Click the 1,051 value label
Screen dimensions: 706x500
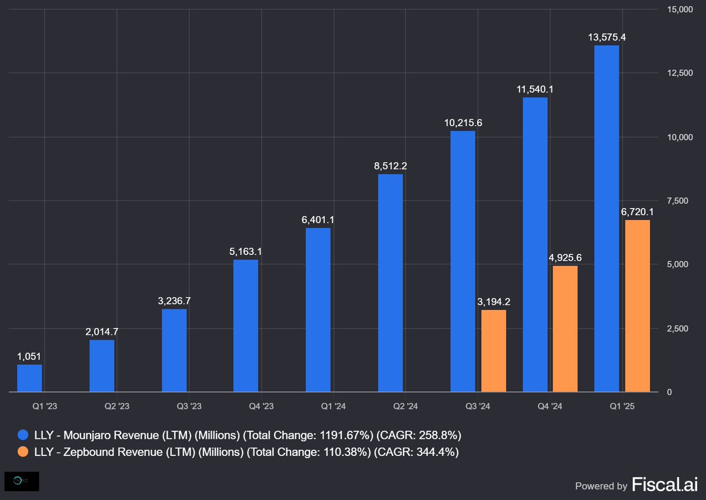[29, 356]
